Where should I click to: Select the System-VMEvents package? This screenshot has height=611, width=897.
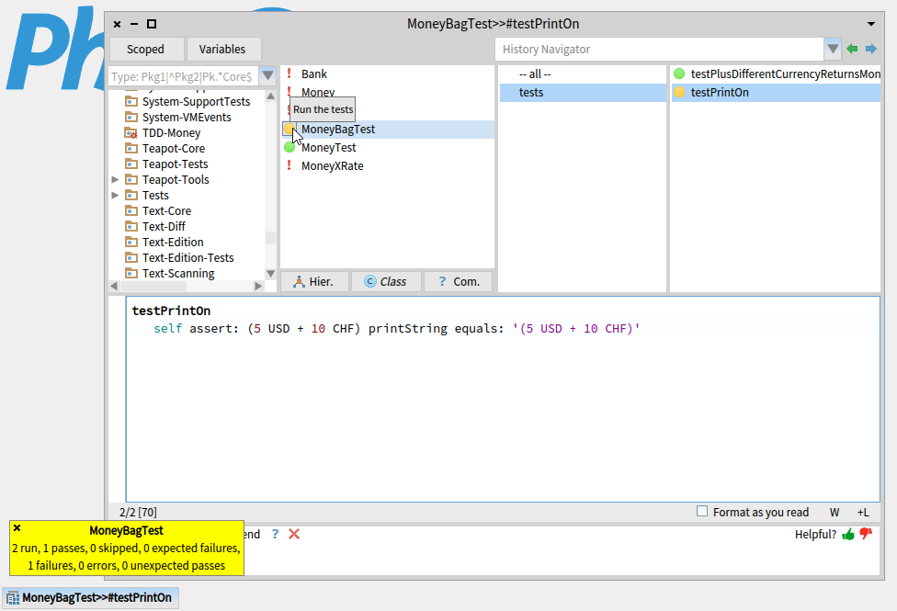pyautogui.click(x=187, y=118)
